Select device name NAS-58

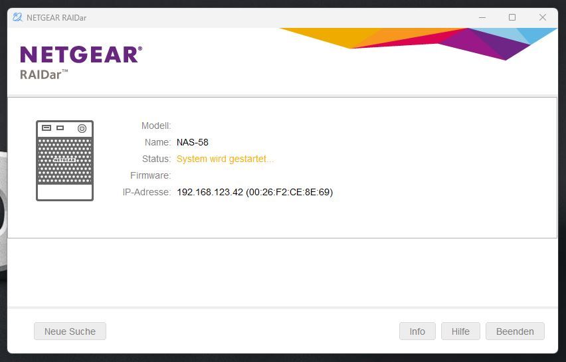(x=193, y=142)
